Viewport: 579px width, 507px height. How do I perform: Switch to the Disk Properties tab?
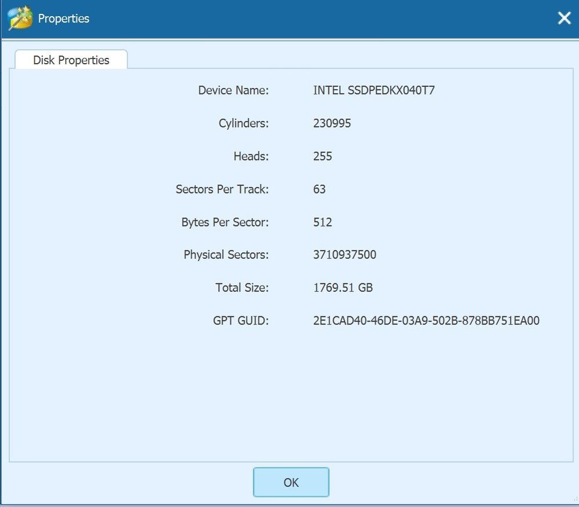71,60
